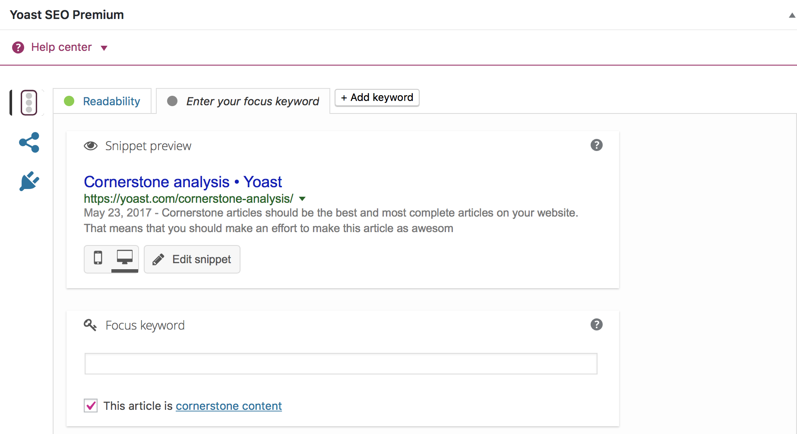Click the green readability score bullet
The width and height of the screenshot is (797, 434).
pos(69,101)
